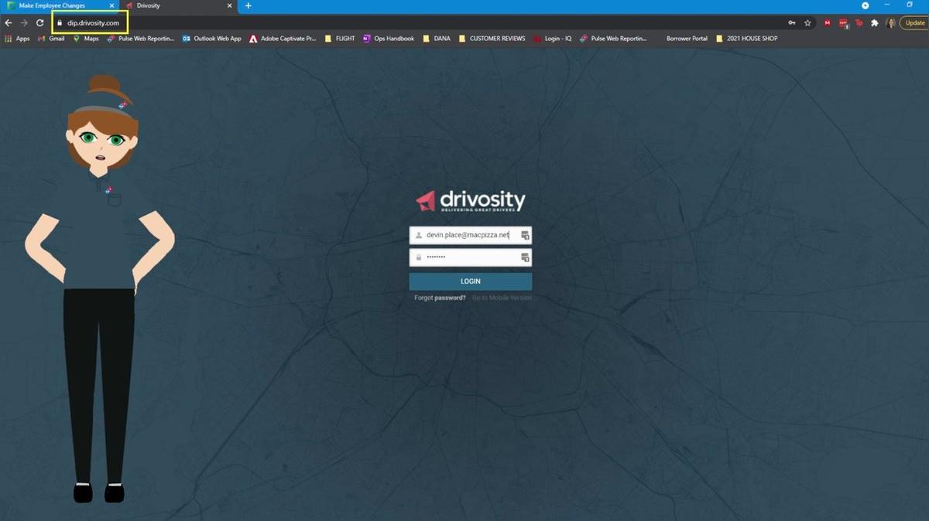Screen dimensions: 929x521
Task: Click the LOGIN button
Action: pyautogui.click(x=471, y=281)
